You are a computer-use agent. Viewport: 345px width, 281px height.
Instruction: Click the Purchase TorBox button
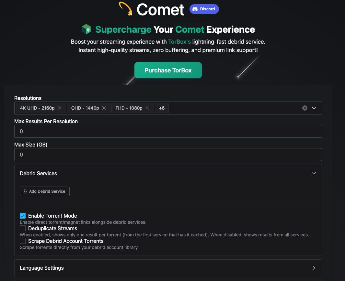168,70
